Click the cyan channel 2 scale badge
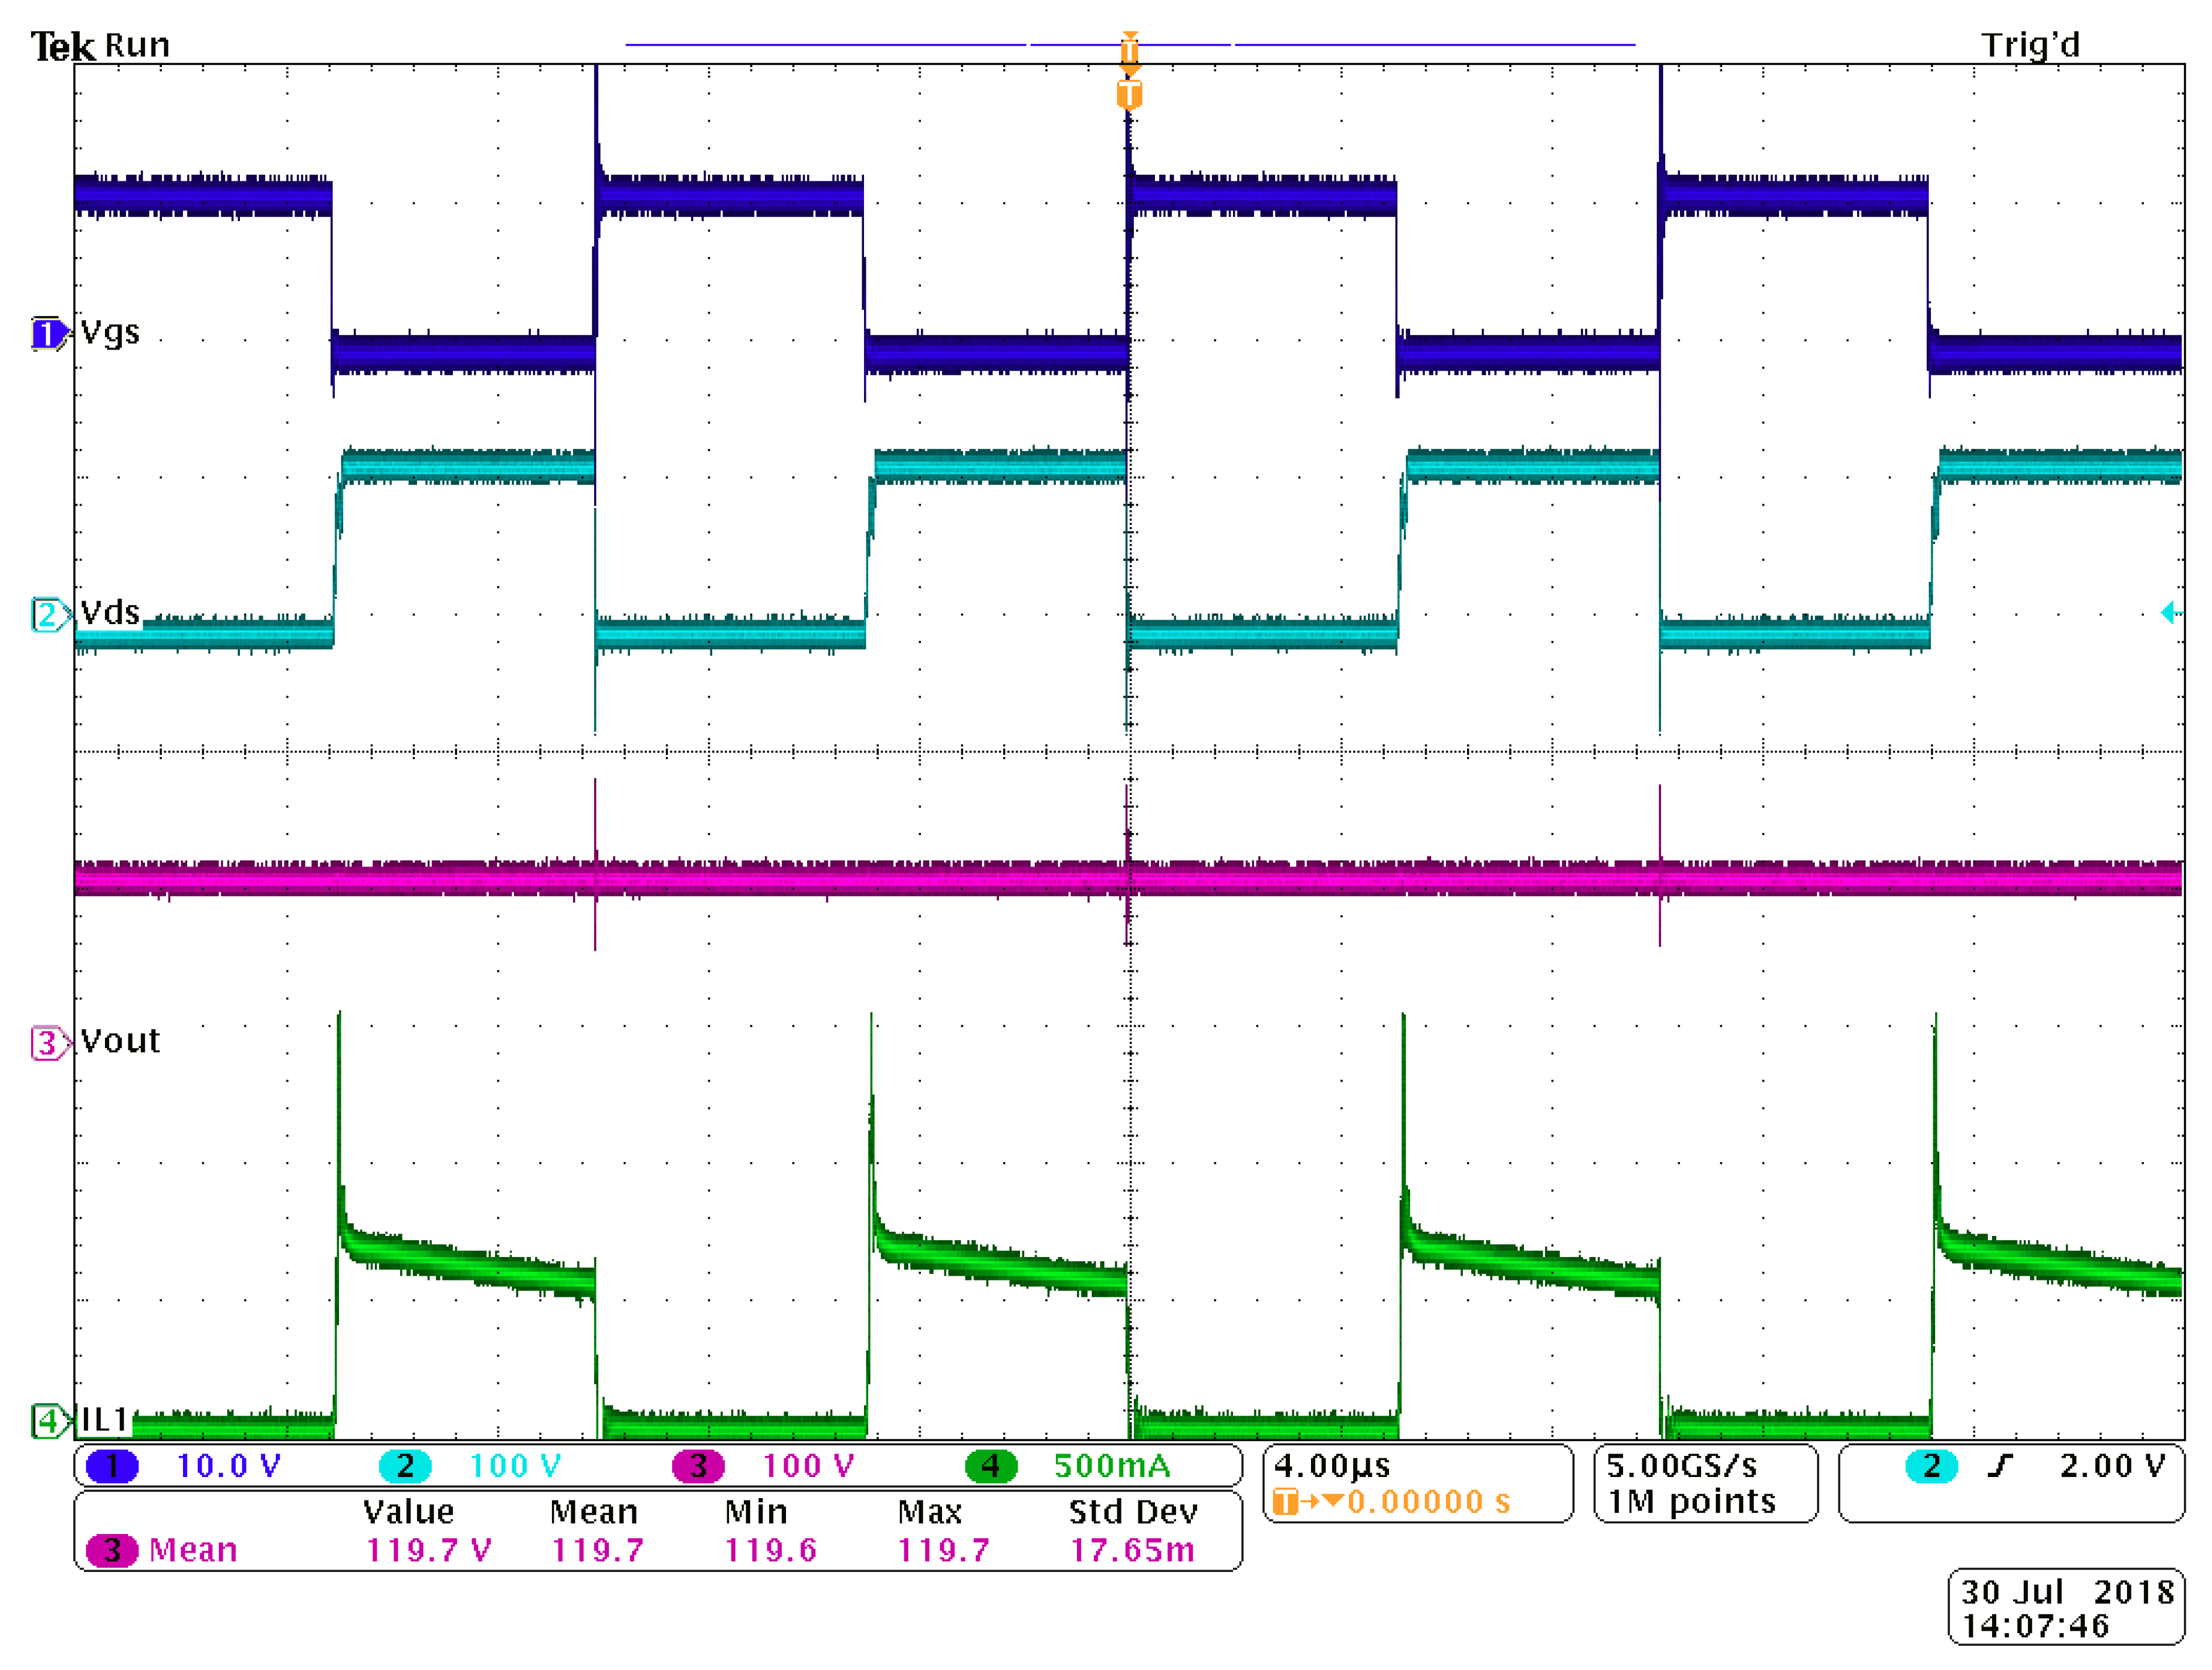2212x1670 pixels. click(x=405, y=1466)
